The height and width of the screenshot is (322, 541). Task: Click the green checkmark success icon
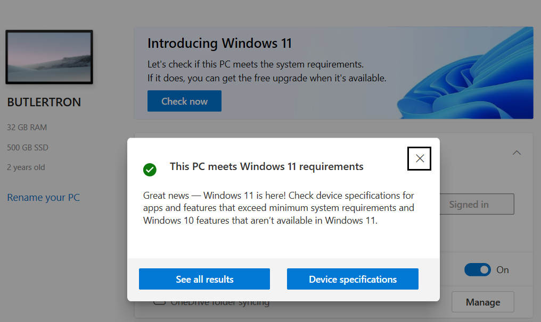150,170
